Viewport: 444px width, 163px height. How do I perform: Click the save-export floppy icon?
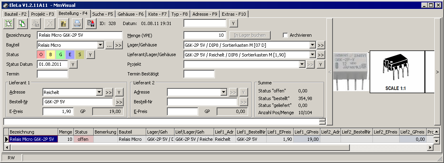pyautogui.click(x=91, y=23)
